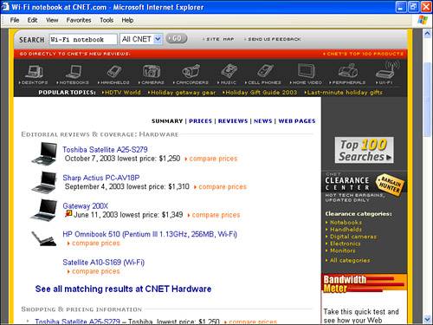Open the Tools menu
The height and width of the screenshot is (325, 433).
[107, 20]
